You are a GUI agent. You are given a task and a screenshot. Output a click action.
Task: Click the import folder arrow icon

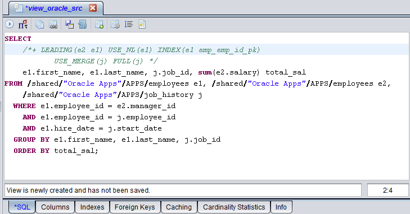[x=83, y=25]
